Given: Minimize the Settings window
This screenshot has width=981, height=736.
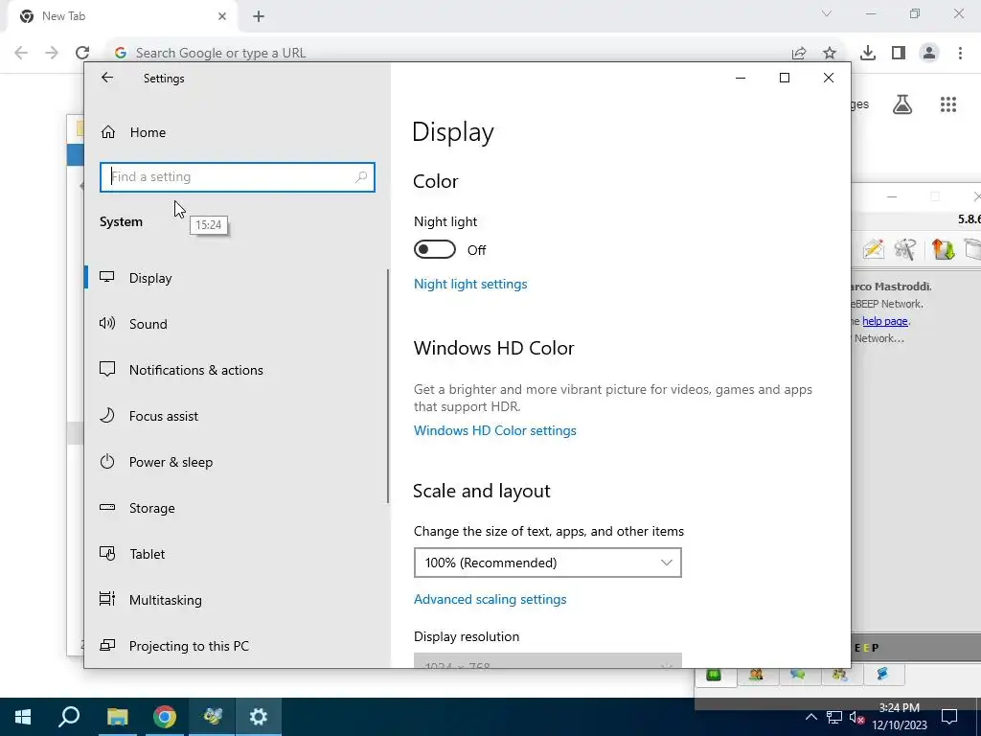Looking at the screenshot, I should tap(741, 78).
